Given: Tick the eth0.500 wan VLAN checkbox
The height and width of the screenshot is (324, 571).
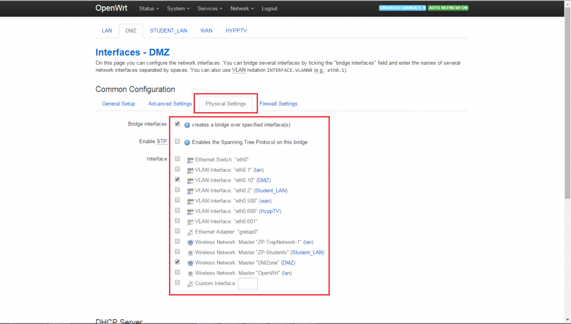Looking at the screenshot, I should [x=177, y=200].
